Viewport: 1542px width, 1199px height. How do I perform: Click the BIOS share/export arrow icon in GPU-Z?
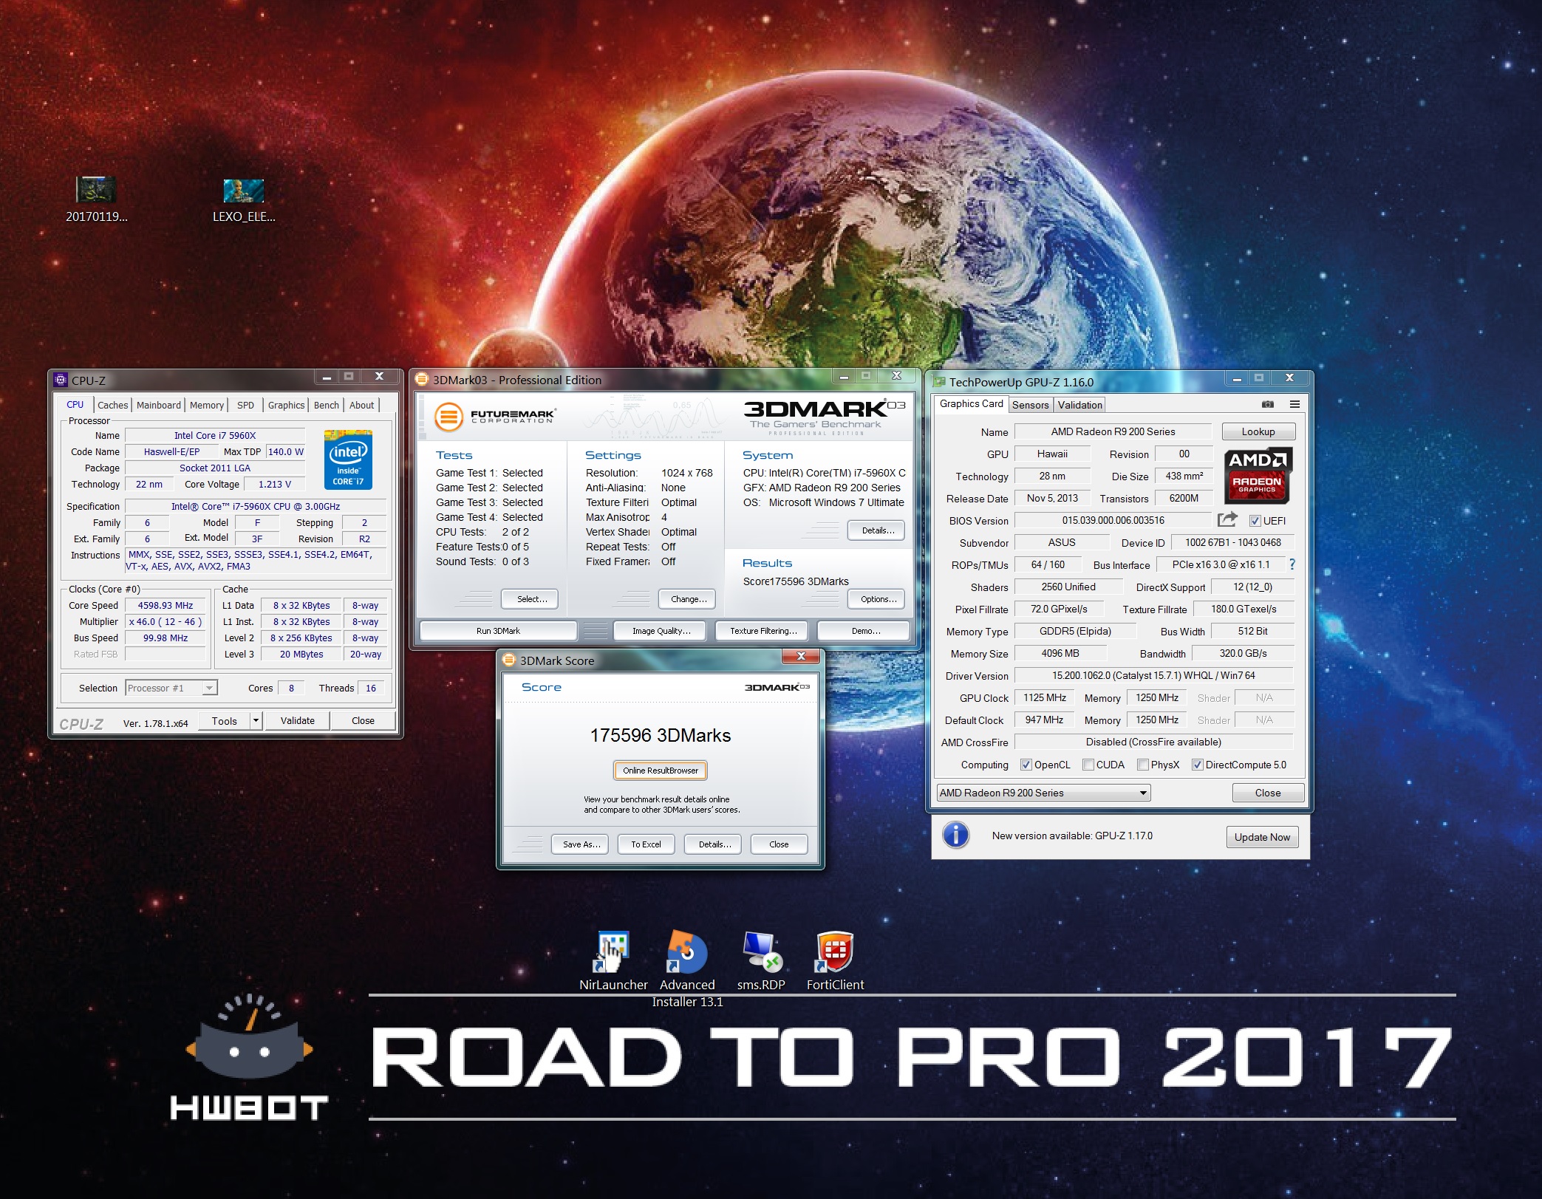(1227, 519)
